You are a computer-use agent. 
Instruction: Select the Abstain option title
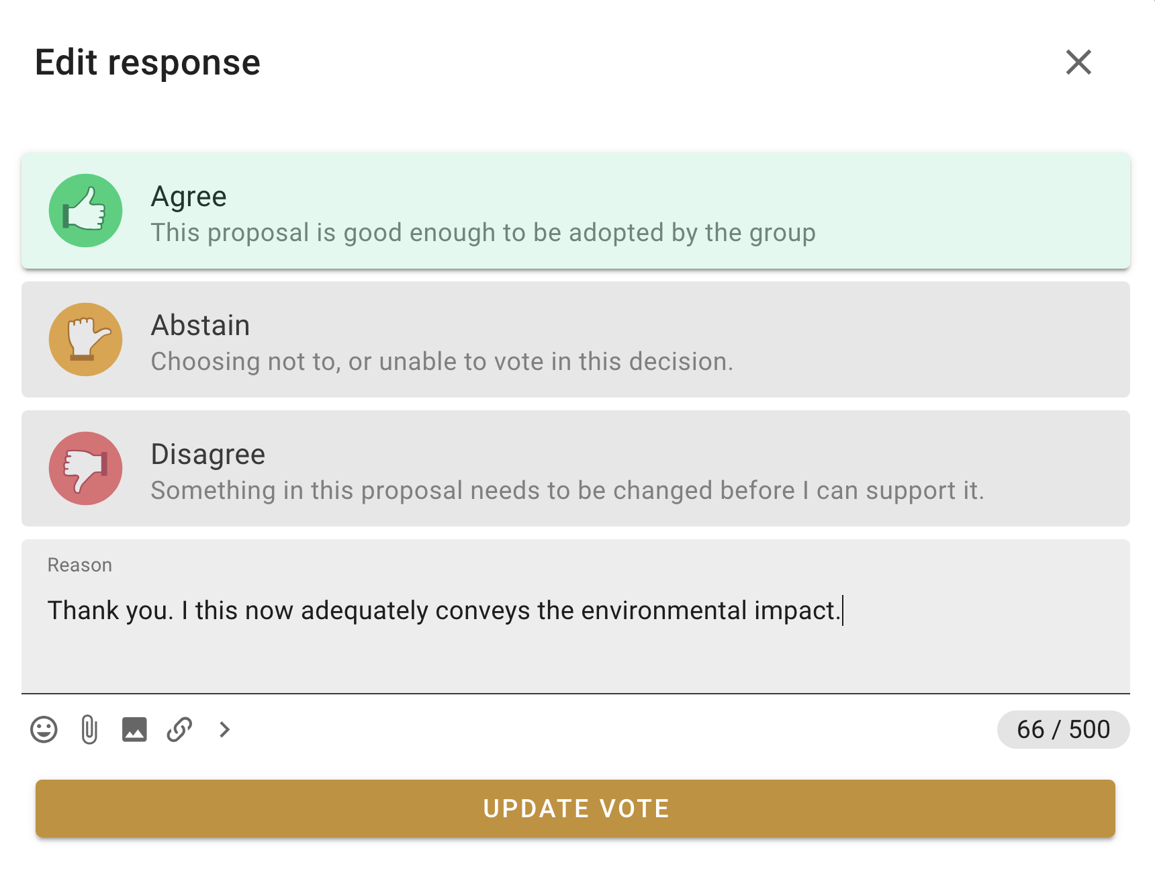pos(200,326)
